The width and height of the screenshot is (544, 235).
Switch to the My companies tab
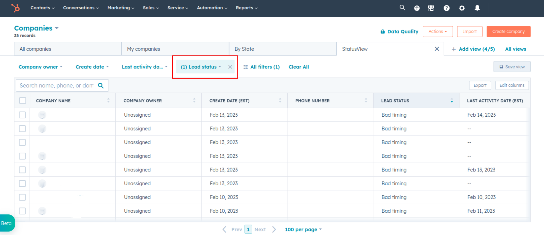click(143, 49)
